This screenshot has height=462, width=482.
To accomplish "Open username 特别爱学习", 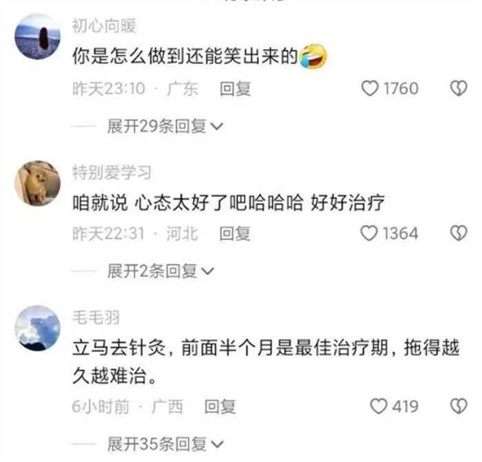I will 112,172.
